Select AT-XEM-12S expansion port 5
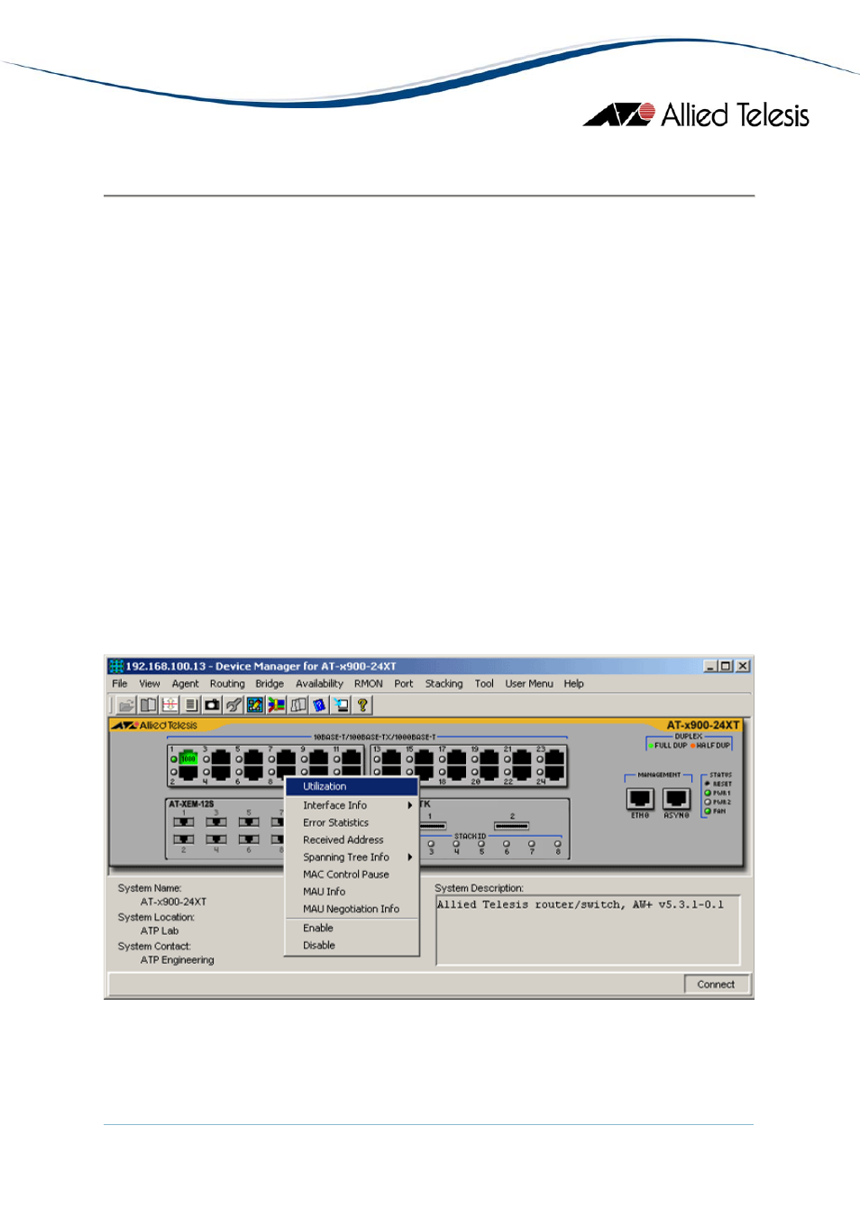 click(x=249, y=822)
